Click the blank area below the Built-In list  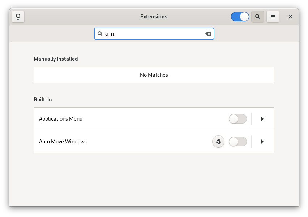pos(154,179)
